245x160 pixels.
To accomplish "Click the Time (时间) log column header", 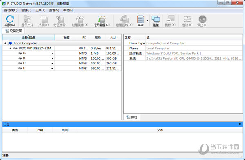I will point(65,130).
